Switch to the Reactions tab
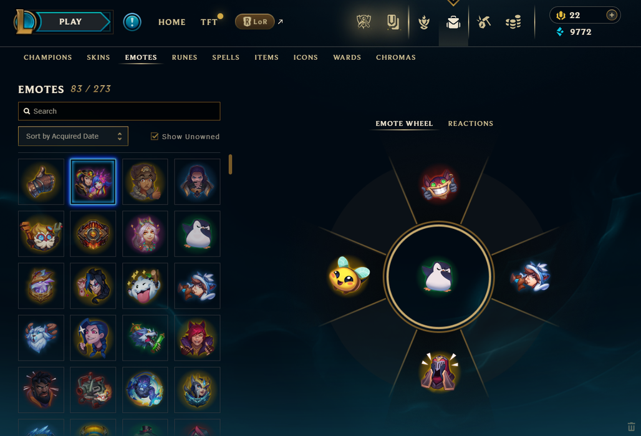641x436 pixels. 471,124
